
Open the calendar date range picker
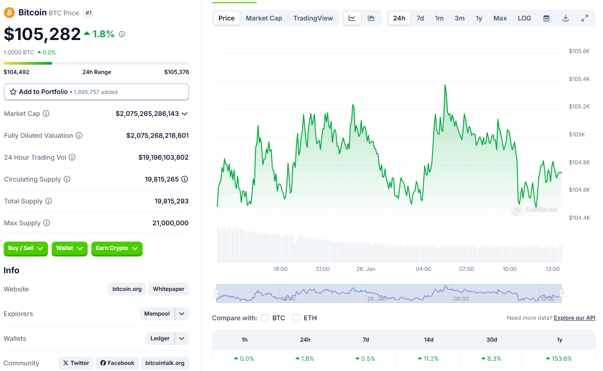pyautogui.click(x=547, y=18)
